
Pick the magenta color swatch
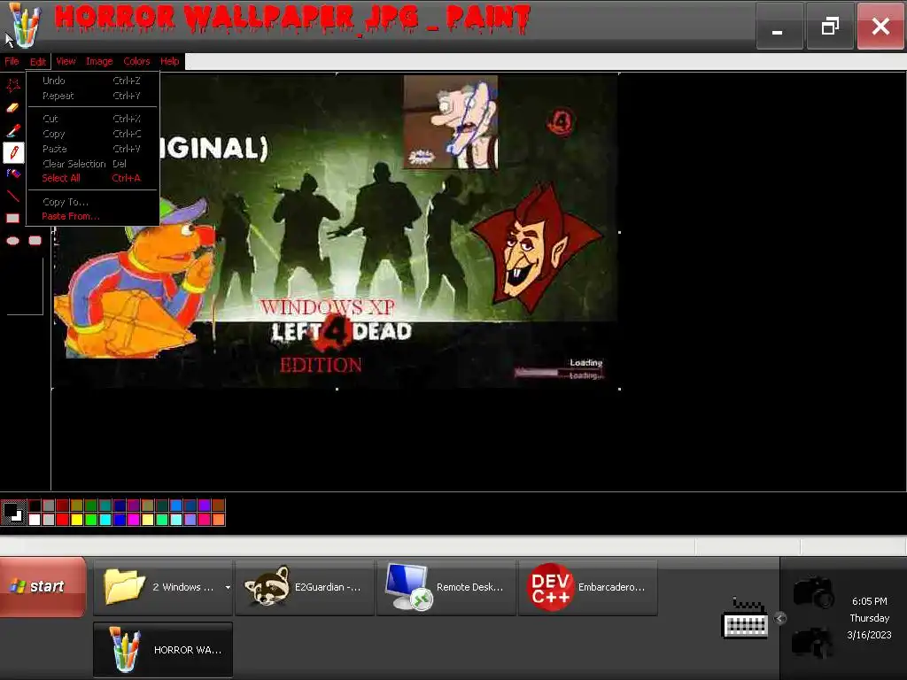pyautogui.click(x=134, y=519)
